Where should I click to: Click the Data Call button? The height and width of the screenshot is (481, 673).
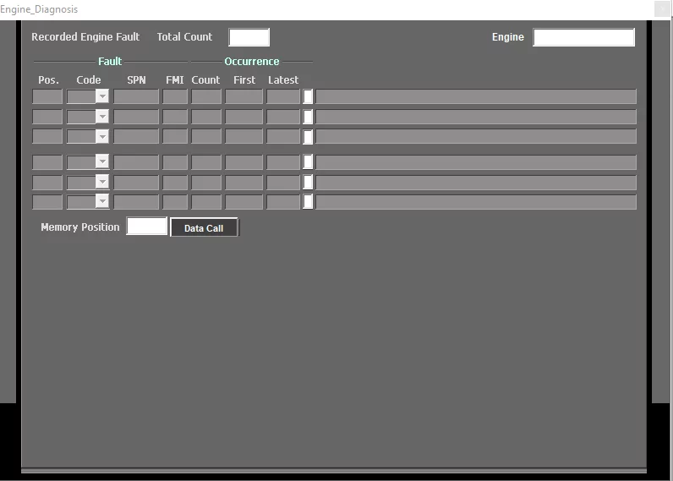pos(204,227)
